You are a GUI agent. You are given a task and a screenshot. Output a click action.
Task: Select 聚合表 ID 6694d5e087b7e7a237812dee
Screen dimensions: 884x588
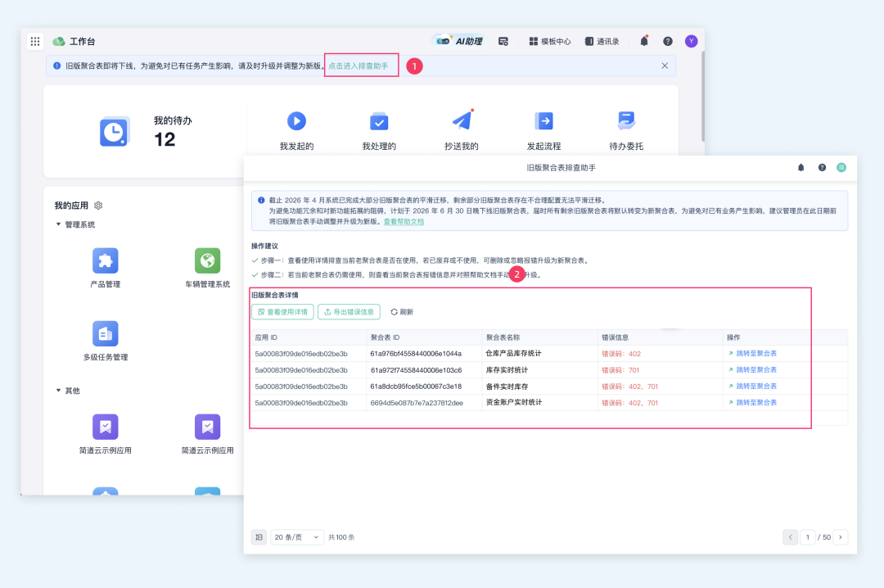pyautogui.click(x=417, y=403)
